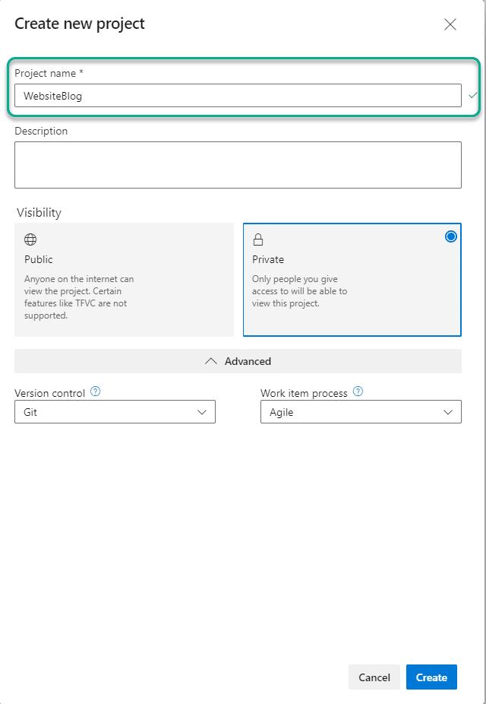Image resolution: width=486 pixels, height=704 pixels.
Task: Click the Project name field containing WebsiteBlog
Action: click(238, 96)
